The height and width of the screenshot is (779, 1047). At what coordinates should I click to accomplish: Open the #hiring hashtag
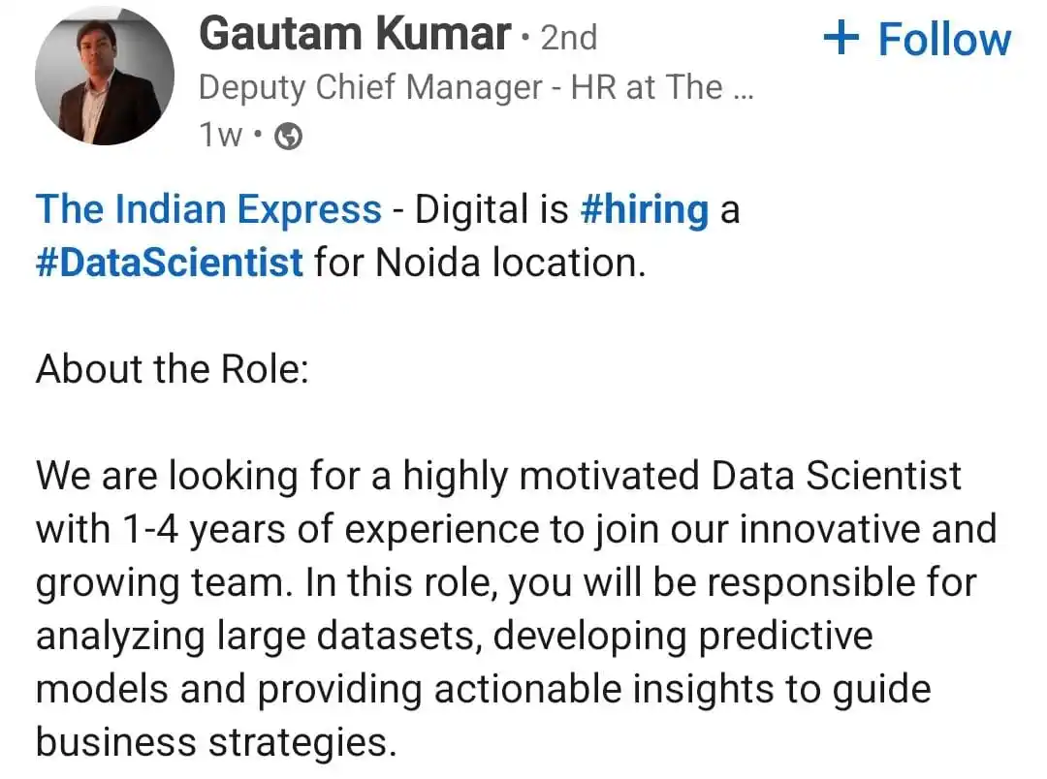tap(645, 211)
